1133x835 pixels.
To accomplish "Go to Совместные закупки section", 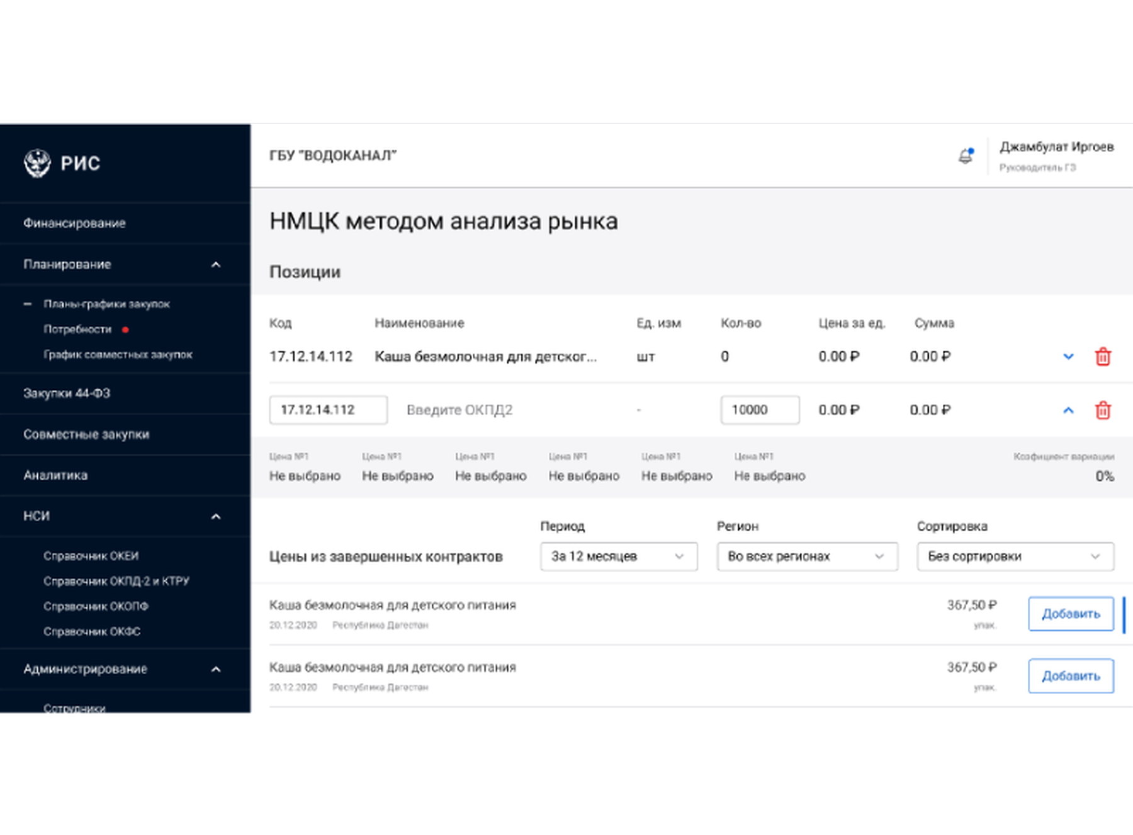I will (x=86, y=434).
